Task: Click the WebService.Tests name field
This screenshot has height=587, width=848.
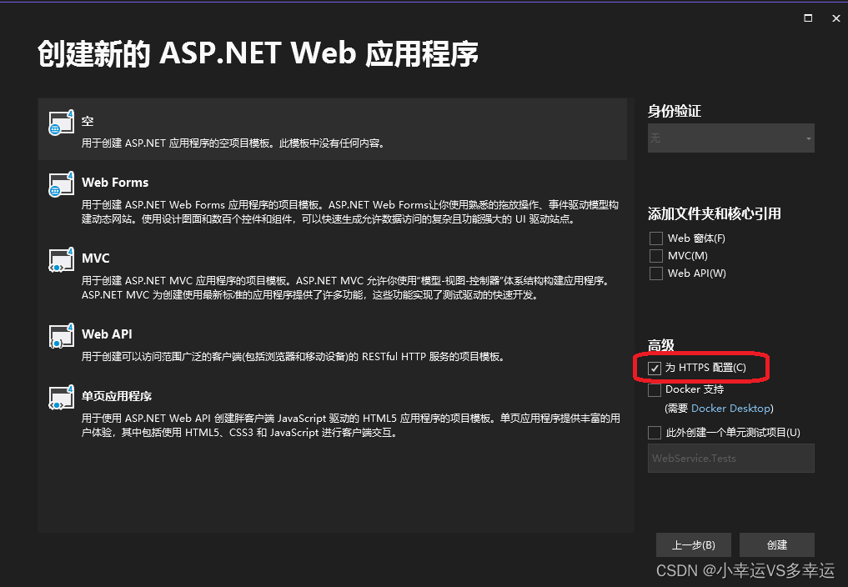Action: [x=730, y=459]
